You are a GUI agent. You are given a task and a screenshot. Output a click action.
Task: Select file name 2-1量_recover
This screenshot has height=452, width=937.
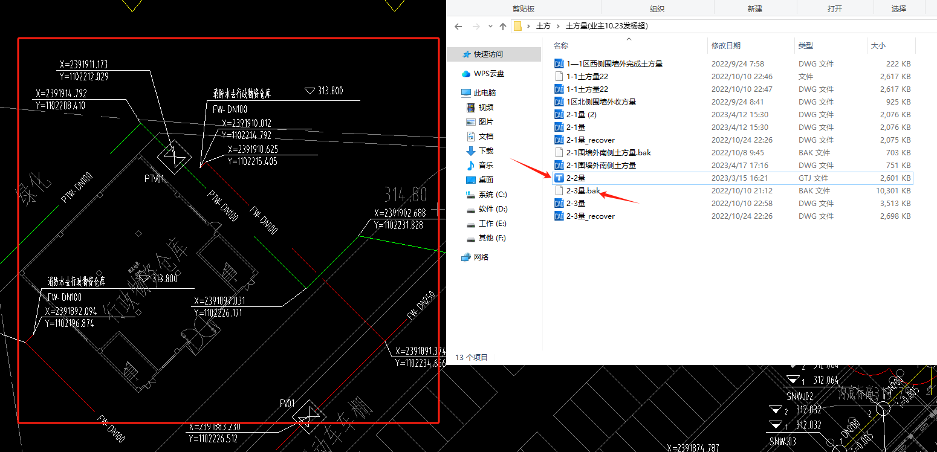pyautogui.click(x=591, y=140)
